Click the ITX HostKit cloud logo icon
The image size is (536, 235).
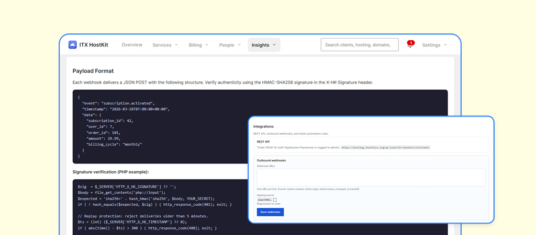pyautogui.click(x=72, y=45)
